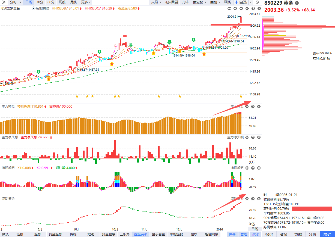Expand the 更多 periods dropdown

[x=86, y=2]
